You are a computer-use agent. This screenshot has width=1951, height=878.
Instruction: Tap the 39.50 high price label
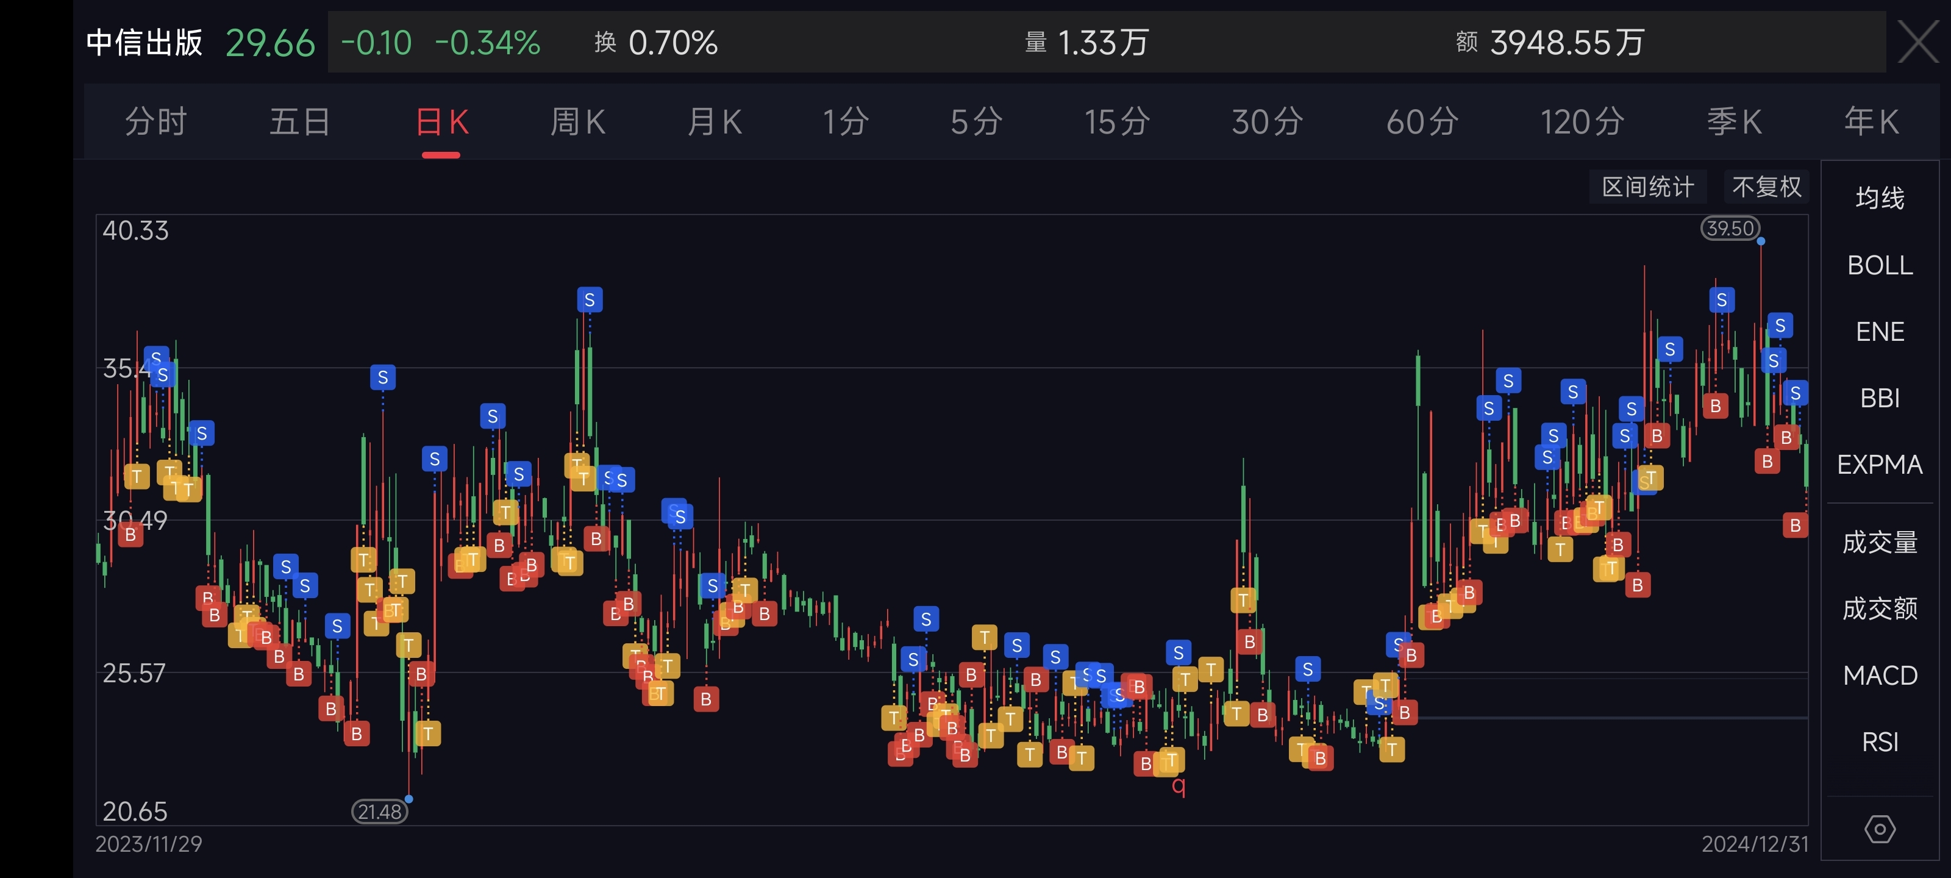[x=1730, y=228]
